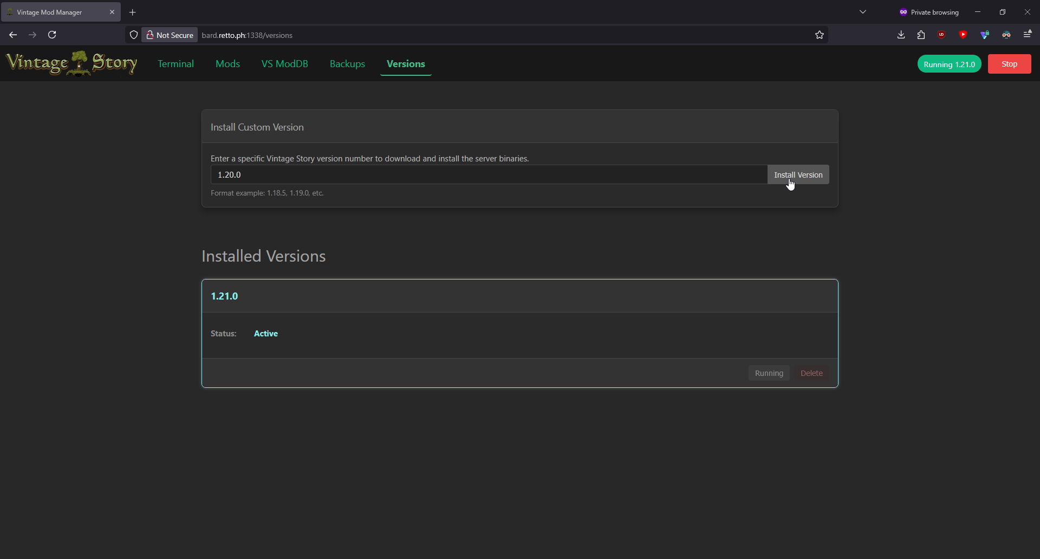Viewport: 1040px width, 559px height.
Task: Switch to the Terminal tab
Action: click(175, 64)
